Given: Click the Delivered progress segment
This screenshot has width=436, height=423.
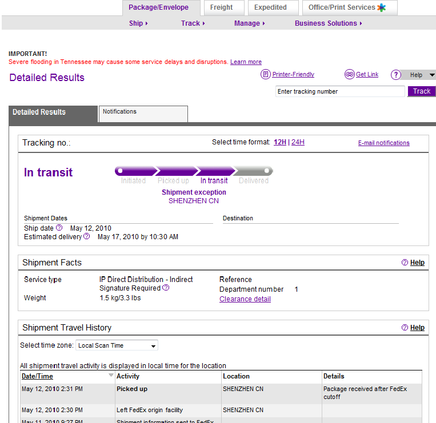Looking at the screenshot, I should tap(253, 171).
